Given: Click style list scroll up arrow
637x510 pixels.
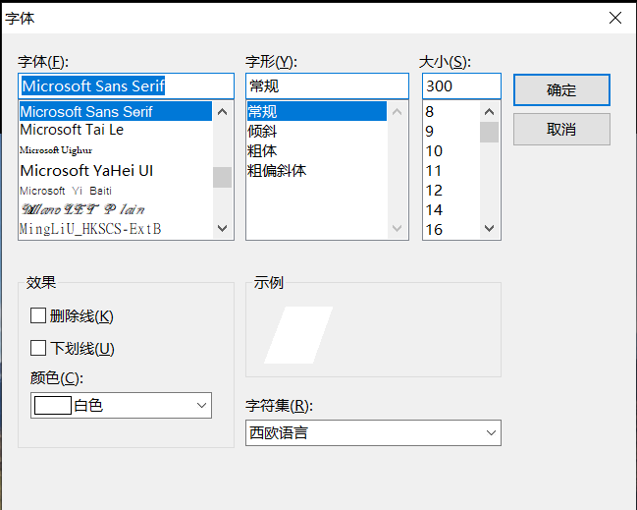Looking at the screenshot, I should tap(398, 111).
